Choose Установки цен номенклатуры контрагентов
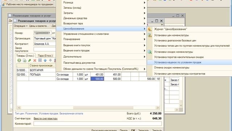232x131 pixels. click(x=189, y=74)
